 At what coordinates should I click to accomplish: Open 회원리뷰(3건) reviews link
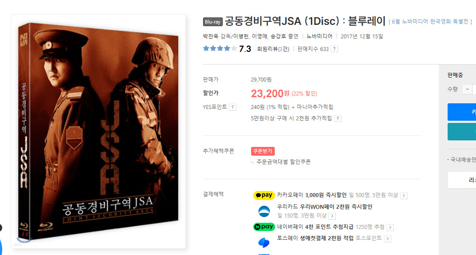(273, 49)
